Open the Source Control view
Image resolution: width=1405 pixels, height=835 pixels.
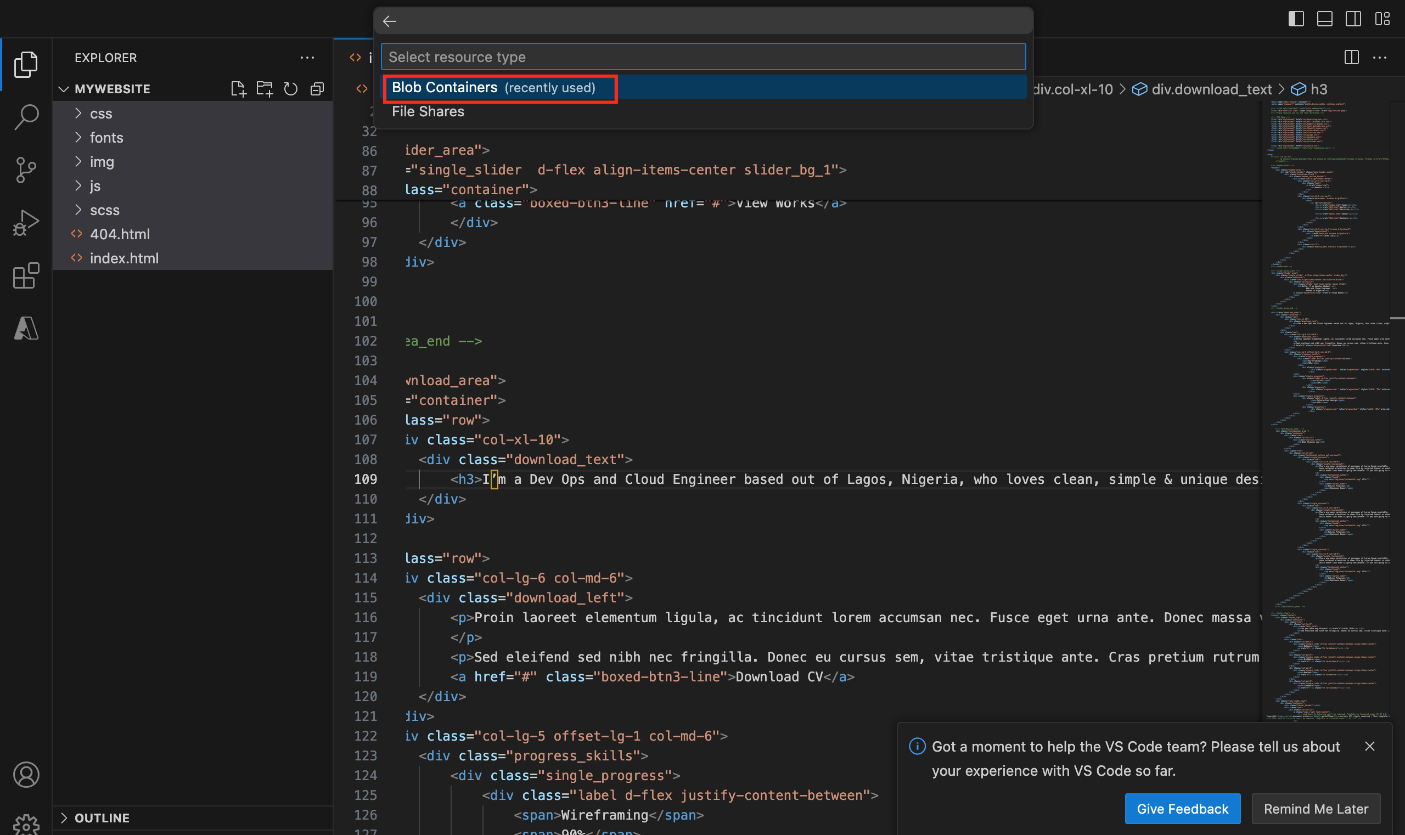pyautogui.click(x=26, y=170)
